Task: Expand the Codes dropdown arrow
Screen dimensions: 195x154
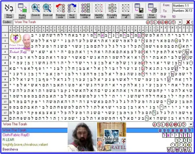Action: coord(180,22)
